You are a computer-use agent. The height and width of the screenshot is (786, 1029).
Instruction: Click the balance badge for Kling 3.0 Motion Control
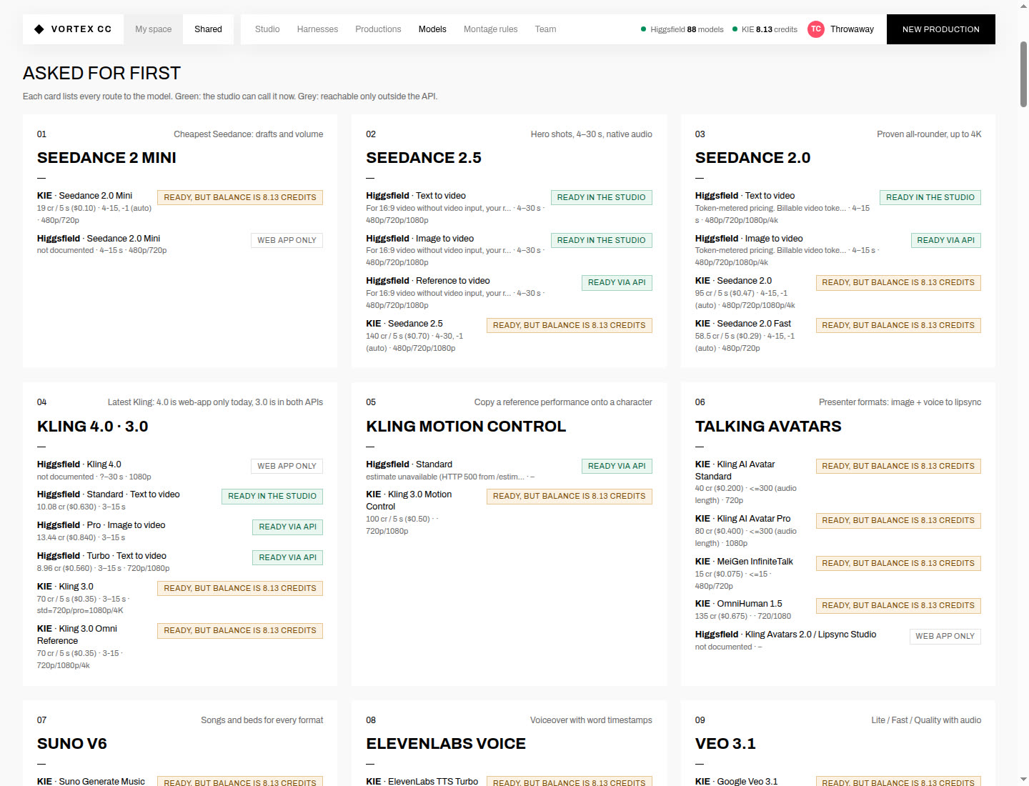click(569, 496)
